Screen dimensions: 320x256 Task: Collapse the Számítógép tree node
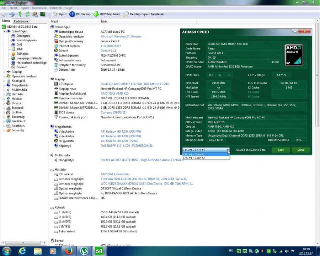pyautogui.click(x=4, y=31)
